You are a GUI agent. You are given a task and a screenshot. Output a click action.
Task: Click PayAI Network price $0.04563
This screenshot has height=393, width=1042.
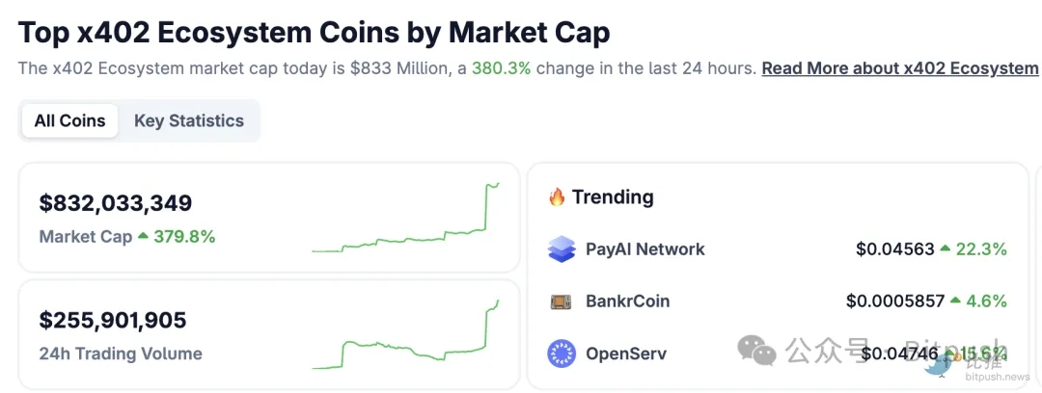point(894,249)
